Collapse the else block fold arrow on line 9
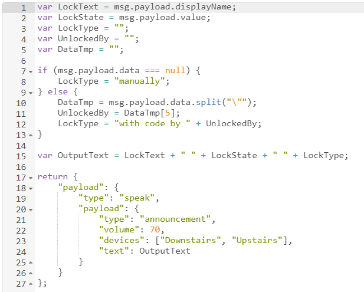This screenshot has width=364, height=292. [31, 92]
